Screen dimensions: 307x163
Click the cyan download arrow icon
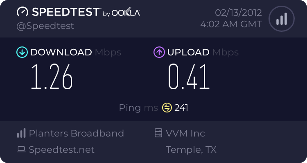click(22, 52)
